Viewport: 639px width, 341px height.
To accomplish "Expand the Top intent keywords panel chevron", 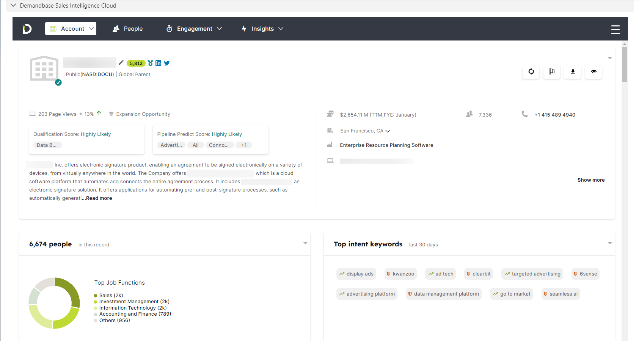I will coord(609,243).
